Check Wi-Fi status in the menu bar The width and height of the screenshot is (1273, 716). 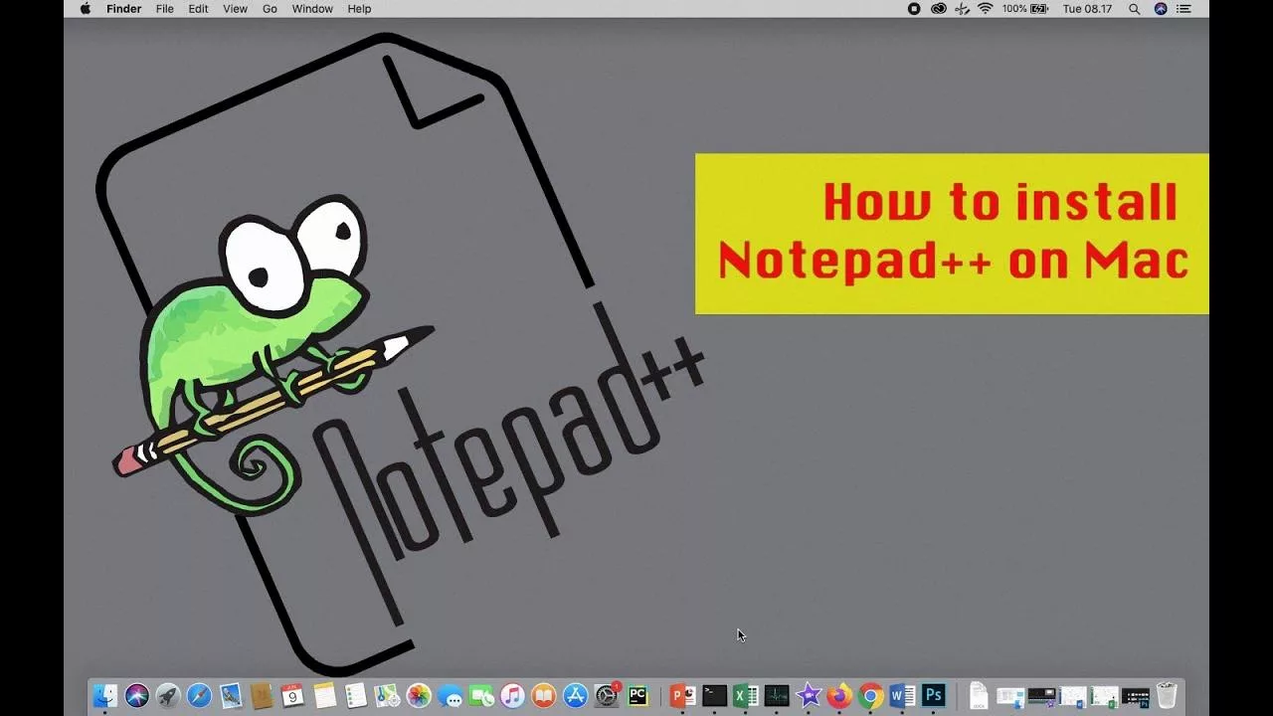pyautogui.click(x=986, y=9)
